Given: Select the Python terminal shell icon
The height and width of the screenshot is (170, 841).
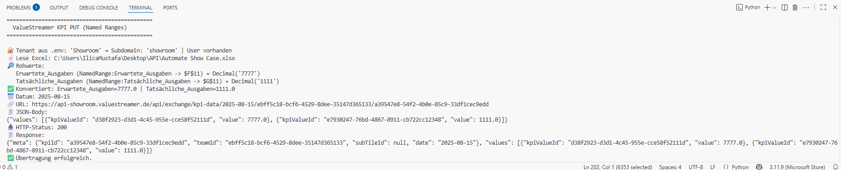Looking at the screenshot, I should pos(739,8).
